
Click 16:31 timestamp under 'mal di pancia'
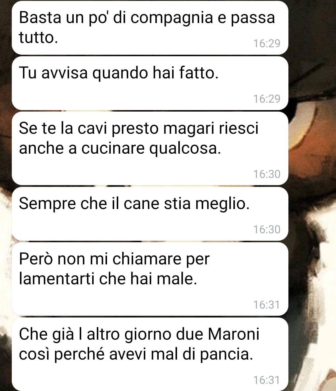pyautogui.click(x=267, y=380)
